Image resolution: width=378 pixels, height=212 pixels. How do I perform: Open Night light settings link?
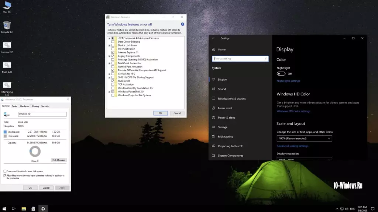point(288,81)
